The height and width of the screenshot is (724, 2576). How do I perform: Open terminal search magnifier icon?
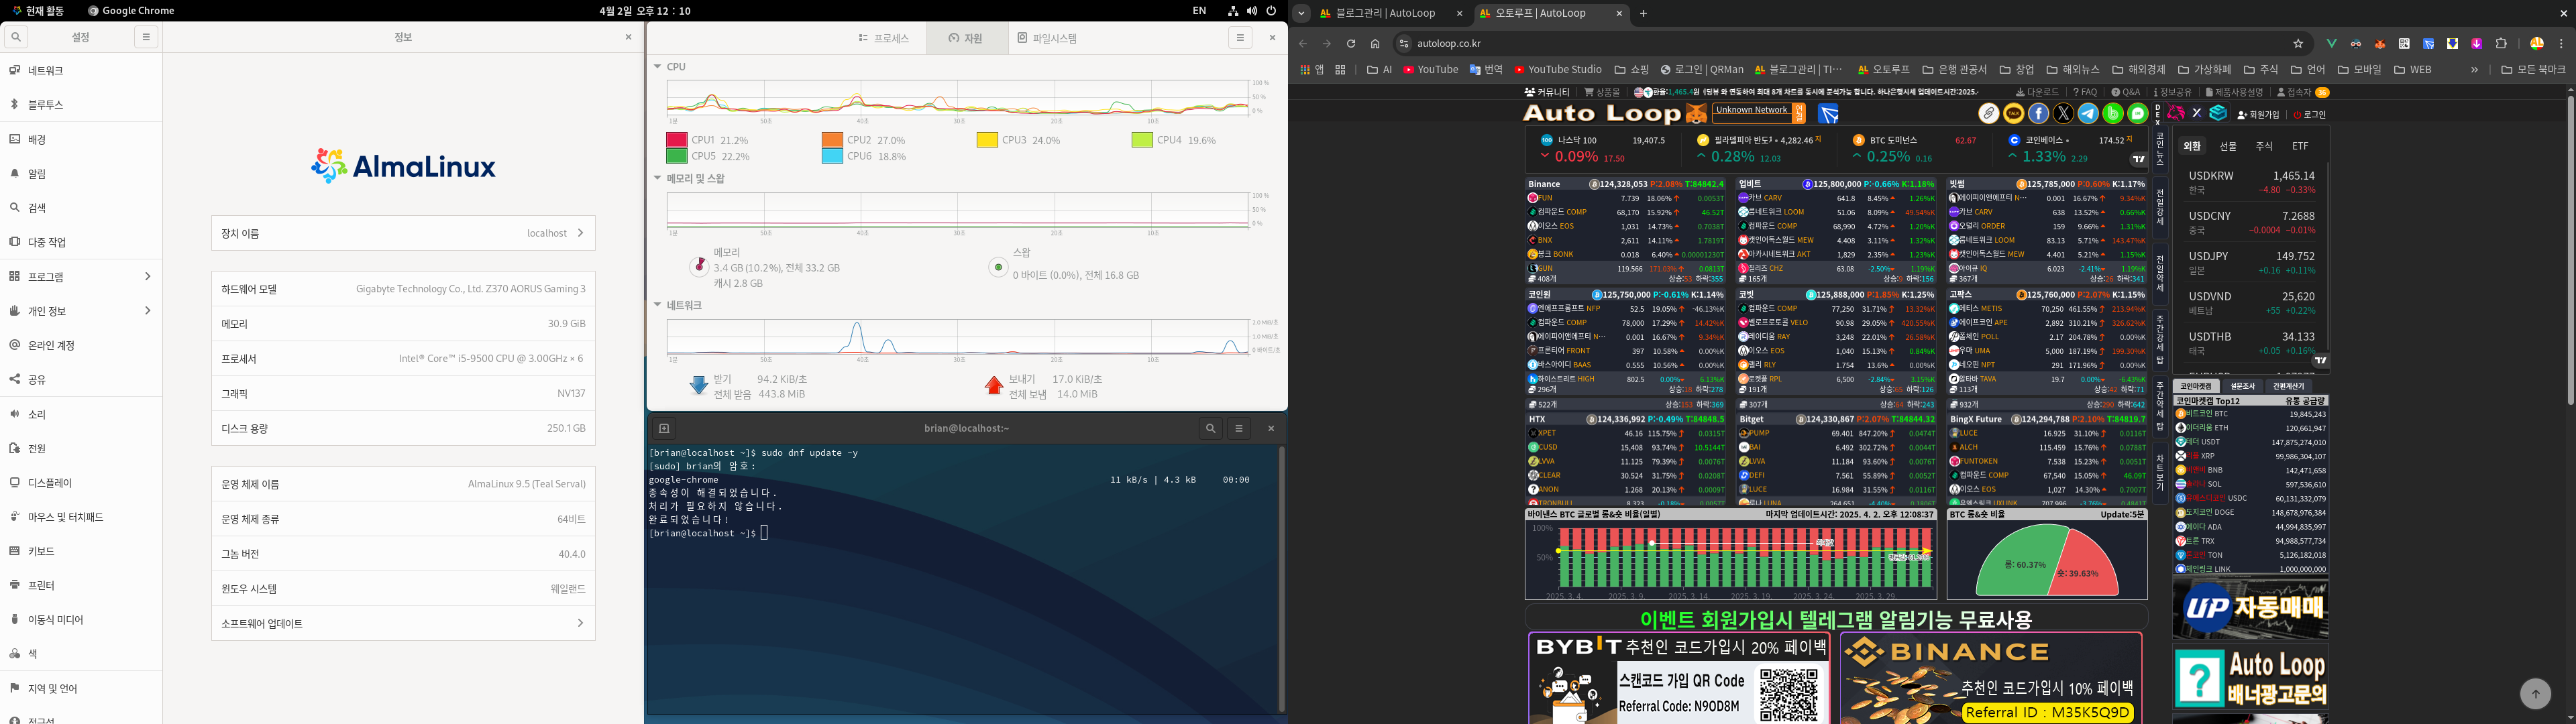click(1210, 428)
